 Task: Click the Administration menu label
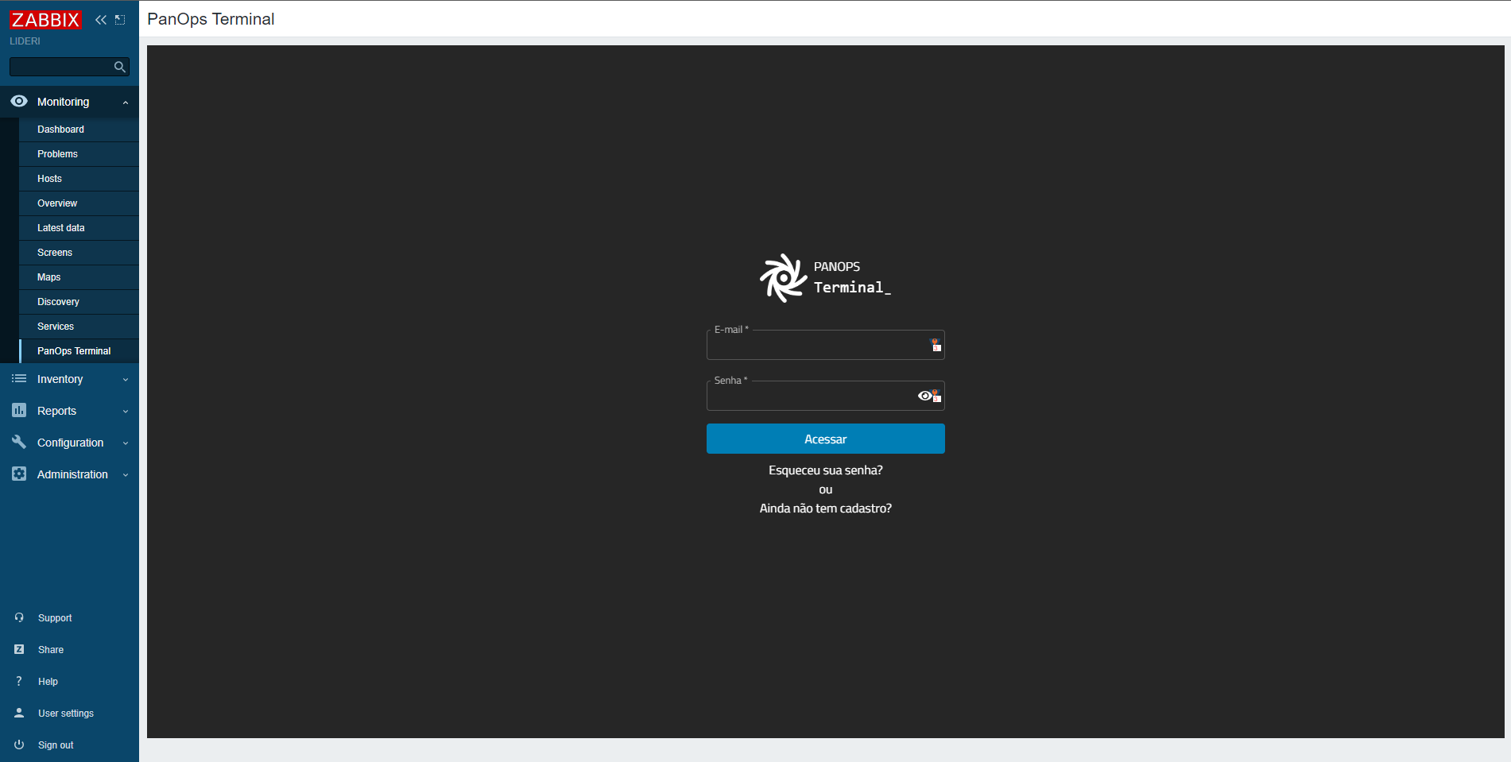click(72, 474)
